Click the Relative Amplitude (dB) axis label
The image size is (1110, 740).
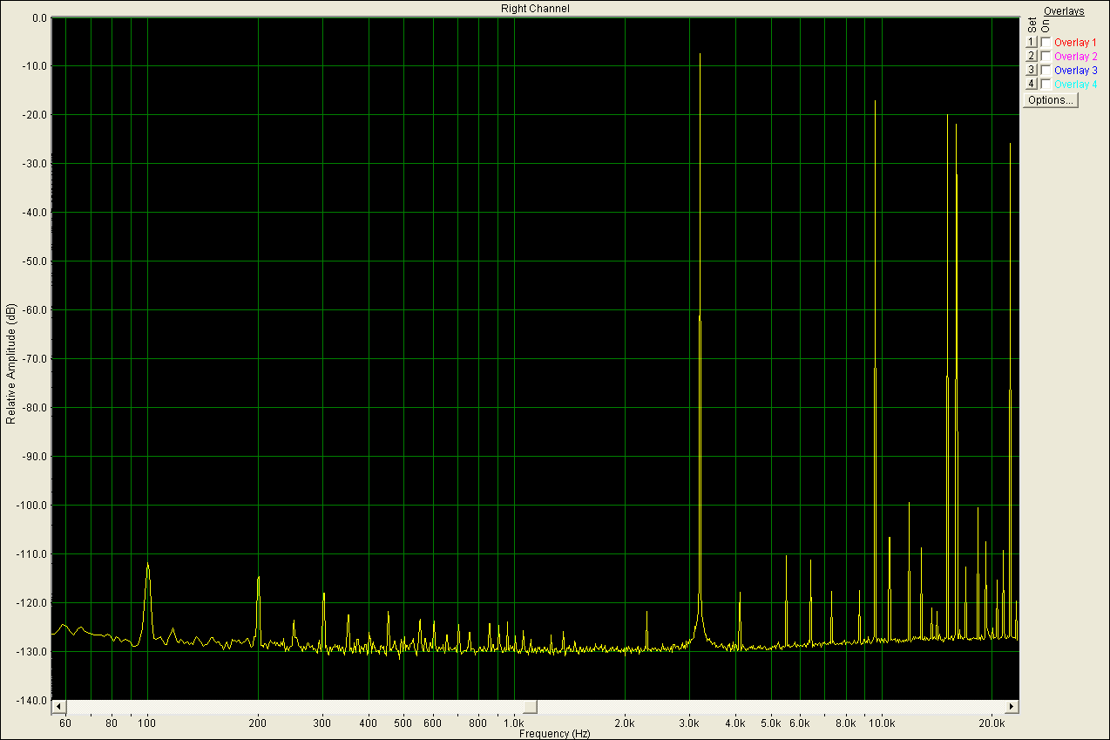pos(10,364)
